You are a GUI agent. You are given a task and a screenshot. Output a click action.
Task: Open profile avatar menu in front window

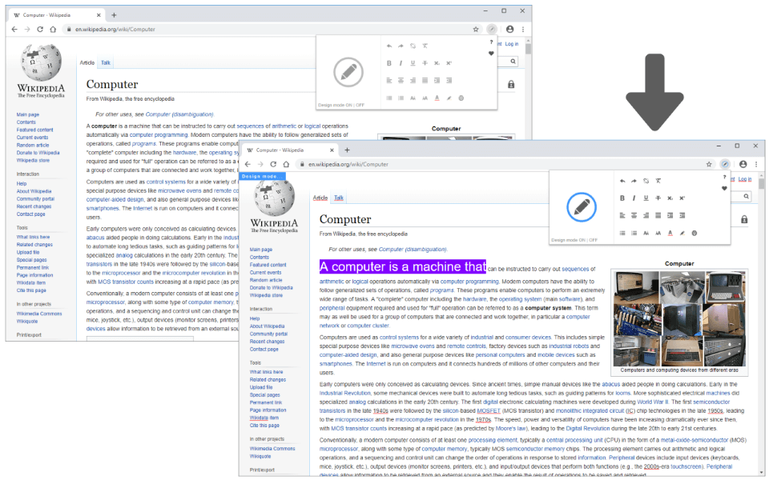point(743,164)
